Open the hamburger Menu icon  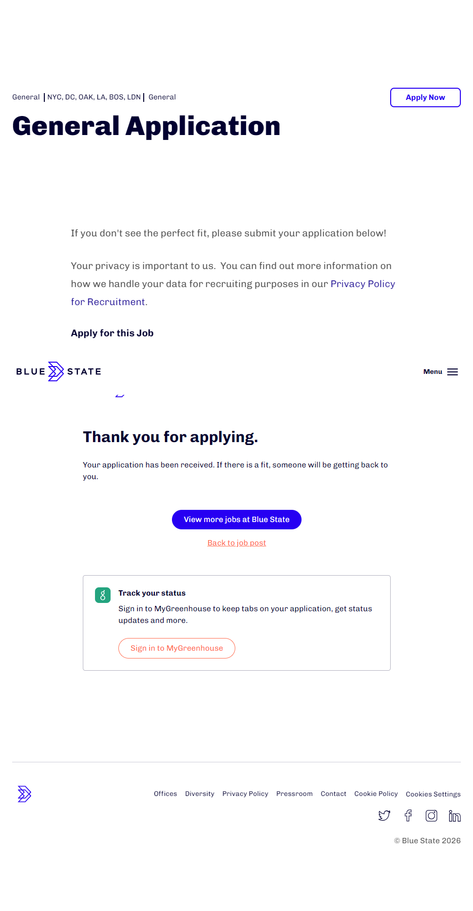point(452,372)
